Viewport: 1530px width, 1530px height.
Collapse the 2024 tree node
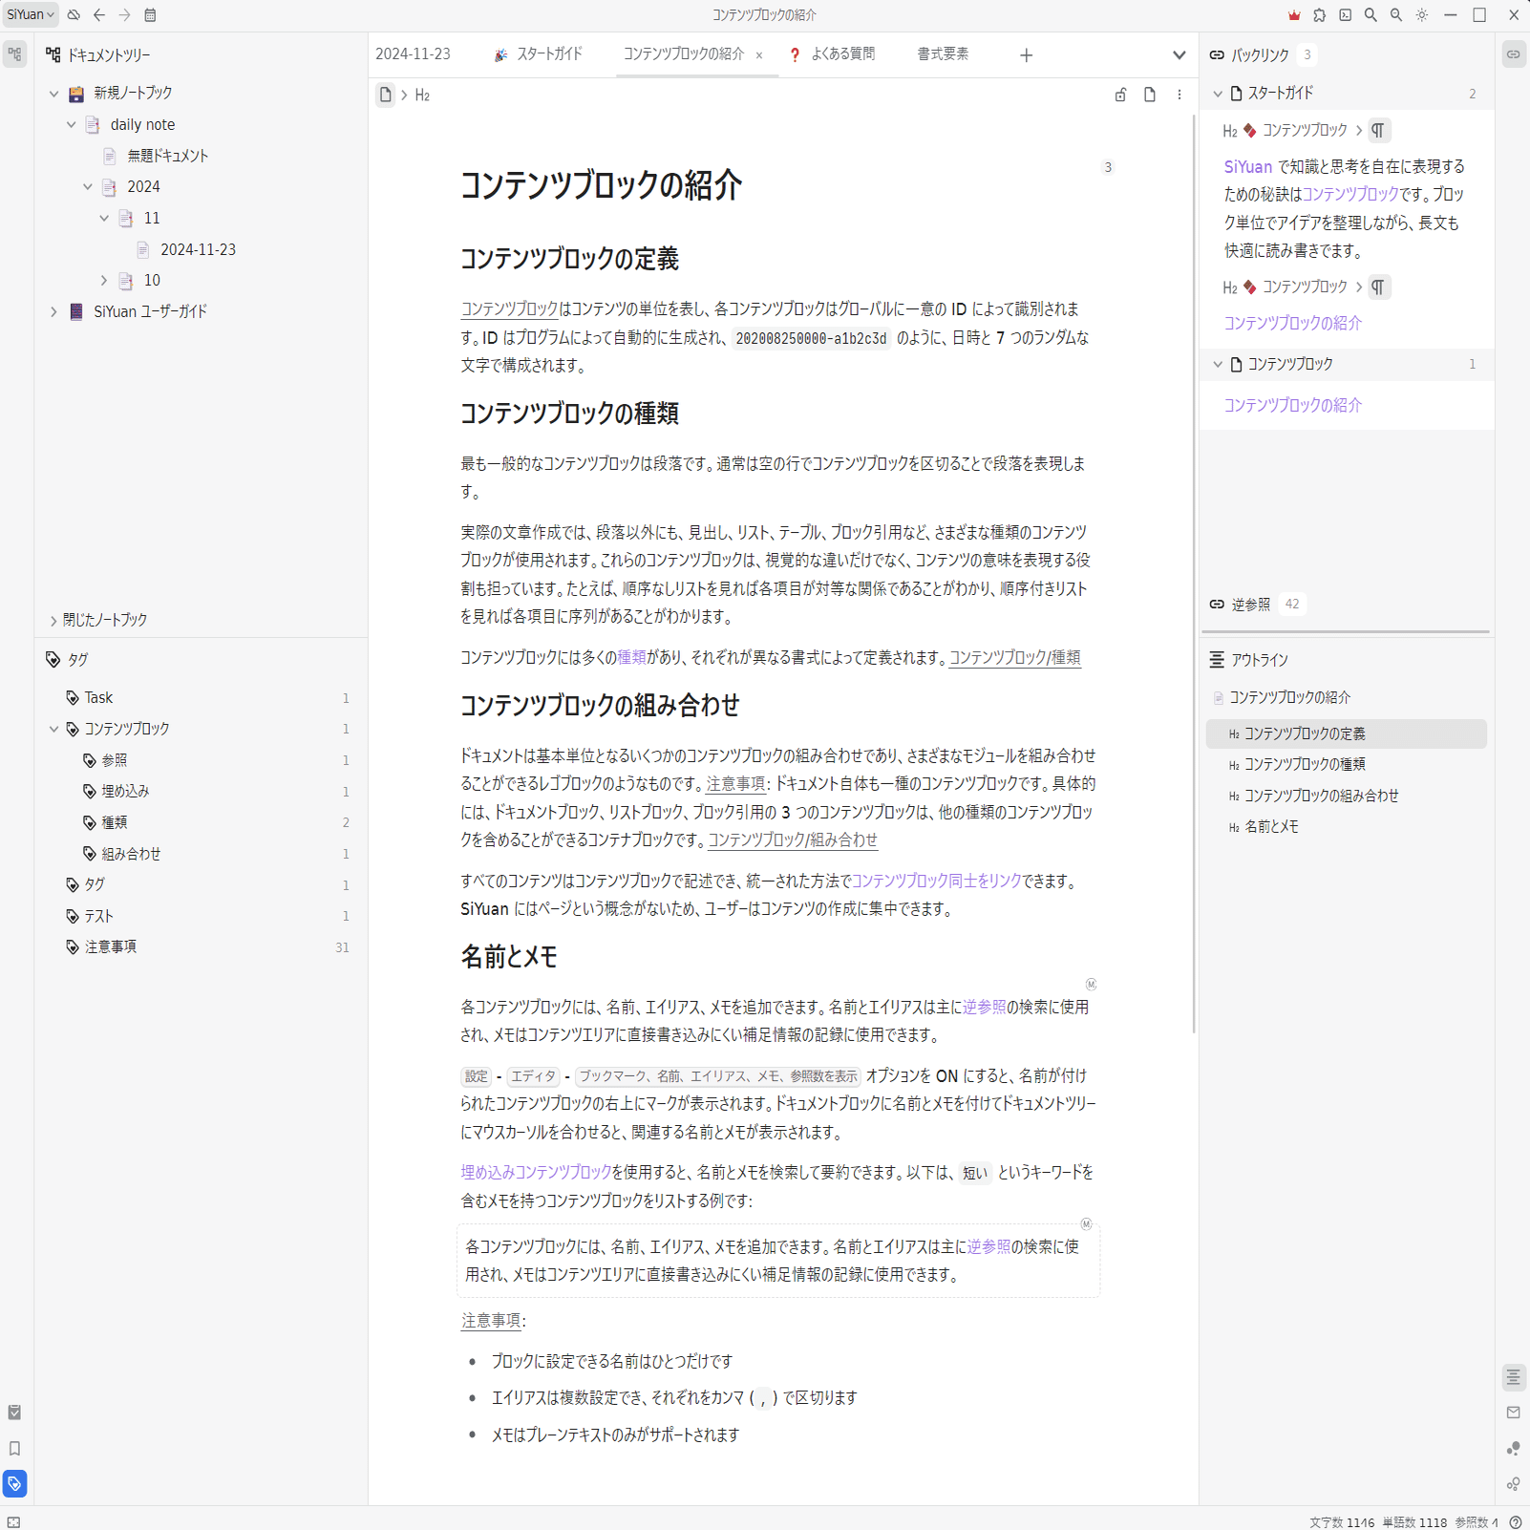pos(88,187)
